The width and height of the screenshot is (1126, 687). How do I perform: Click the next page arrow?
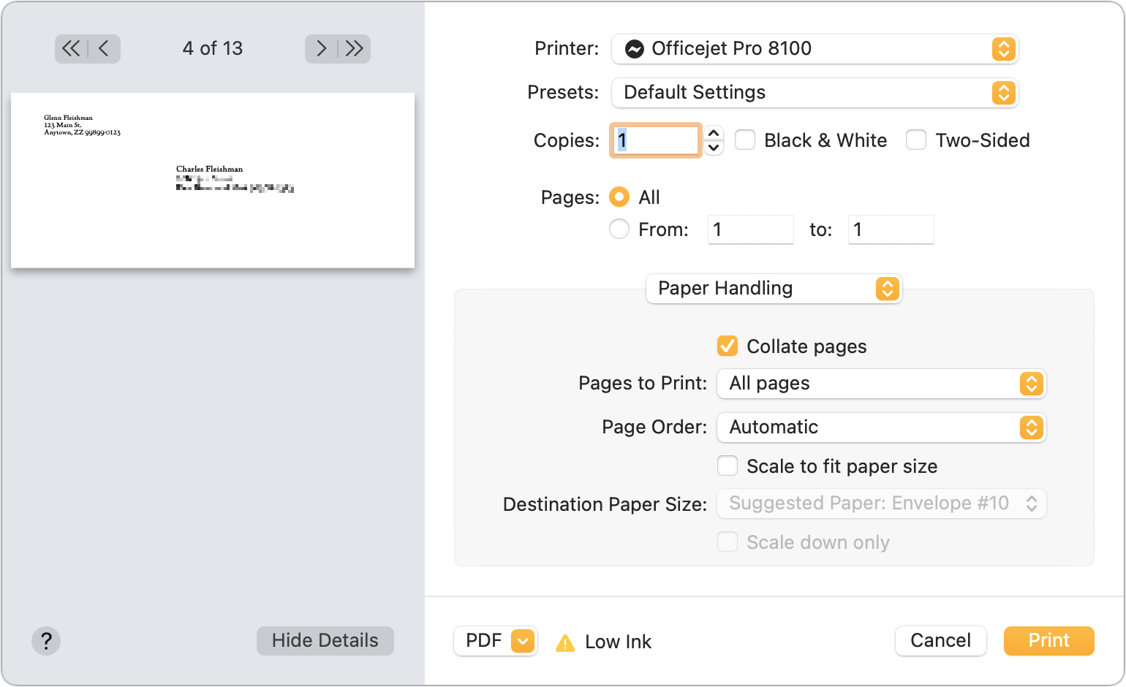pyautogui.click(x=321, y=48)
